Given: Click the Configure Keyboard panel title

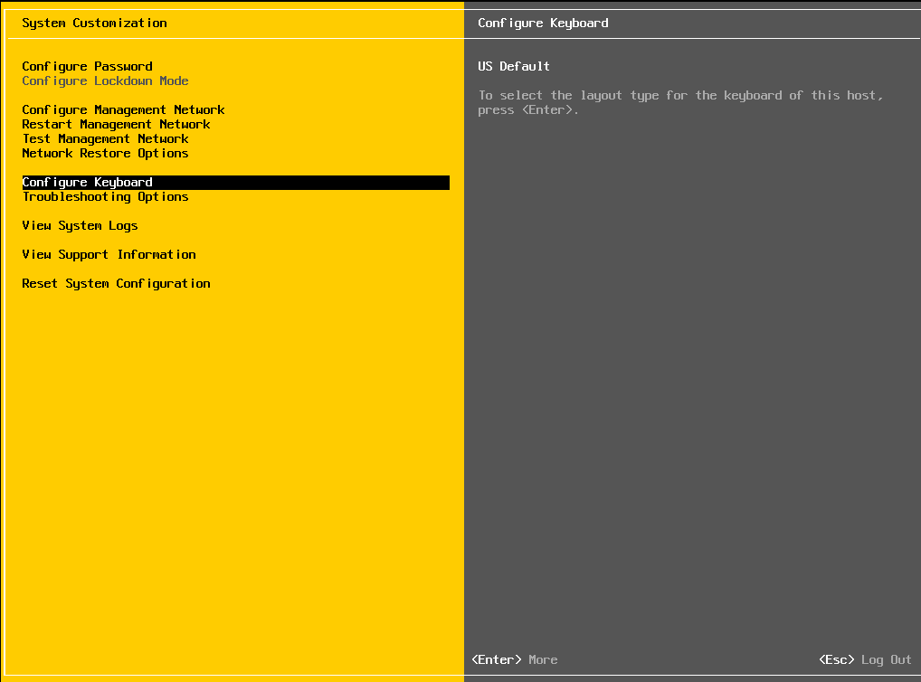Looking at the screenshot, I should 543,23.
